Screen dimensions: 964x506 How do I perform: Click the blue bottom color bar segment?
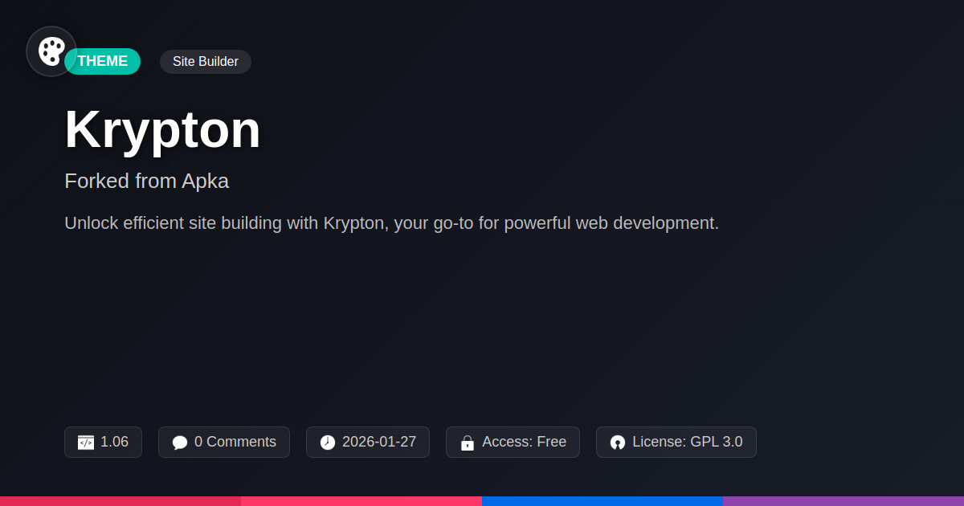click(x=602, y=500)
